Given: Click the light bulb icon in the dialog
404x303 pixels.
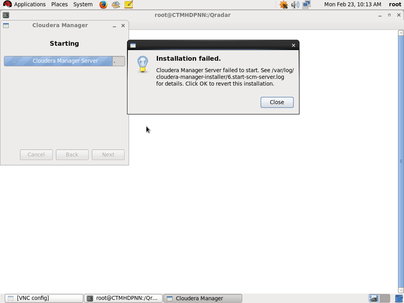Looking at the screenshot, I should click(x=142, y=64).
